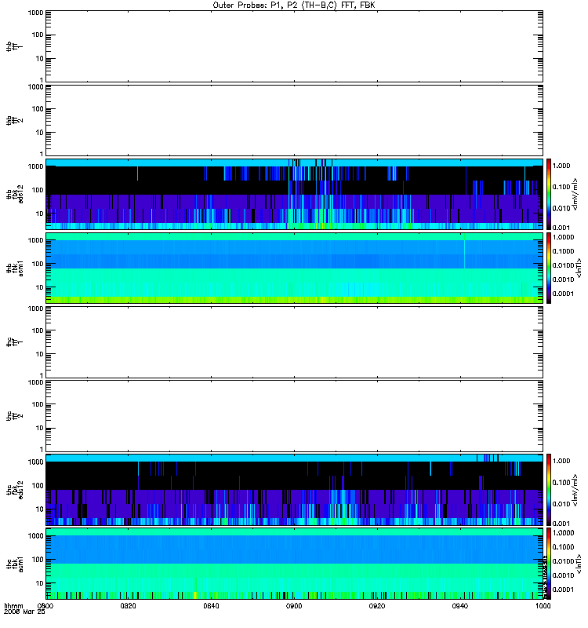Click the thb fbk edc12 spectrogram panel
Viewport: 588px width, 628px height.
tap(294, 194)
